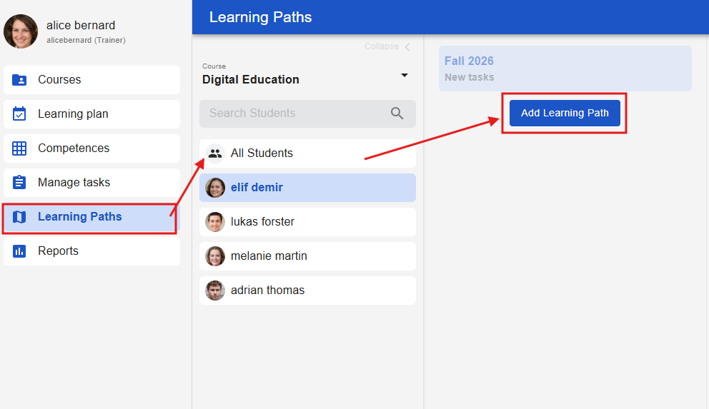709x409 pixels.
Task: Click the Reports bar chart icon
Action: [x=19, y=251]
